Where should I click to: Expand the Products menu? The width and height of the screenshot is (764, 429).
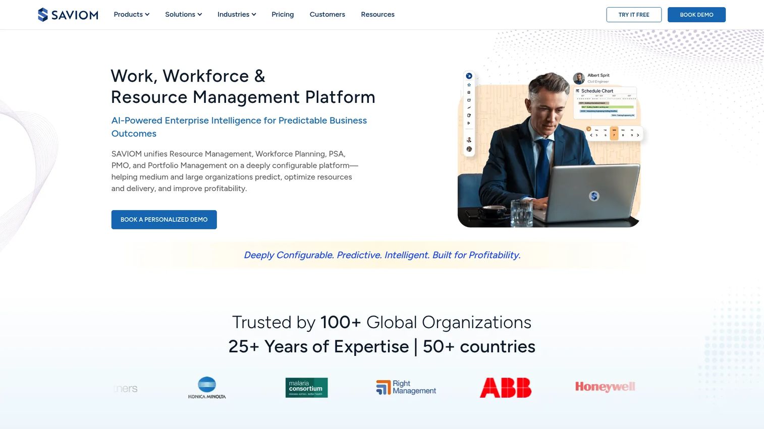tap(131, 15)
